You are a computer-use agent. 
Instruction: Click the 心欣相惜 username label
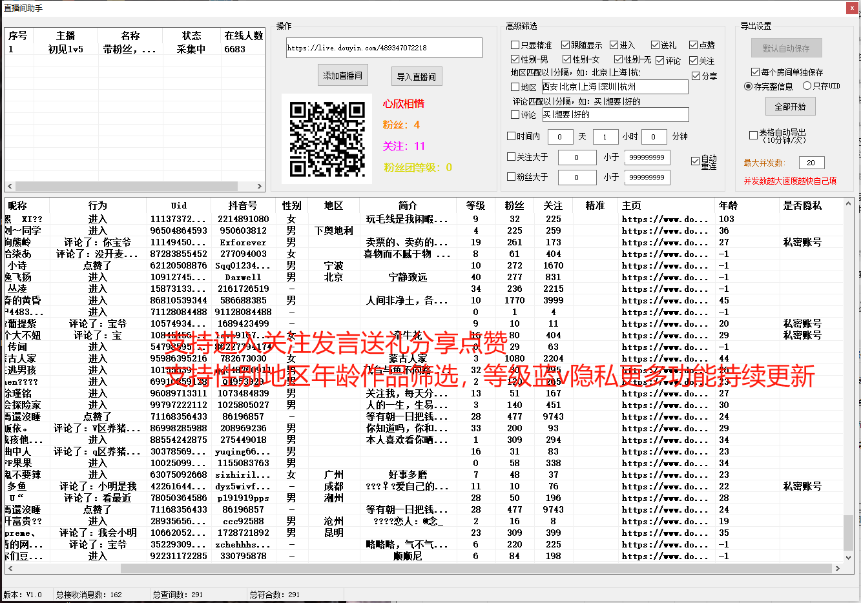404,104
